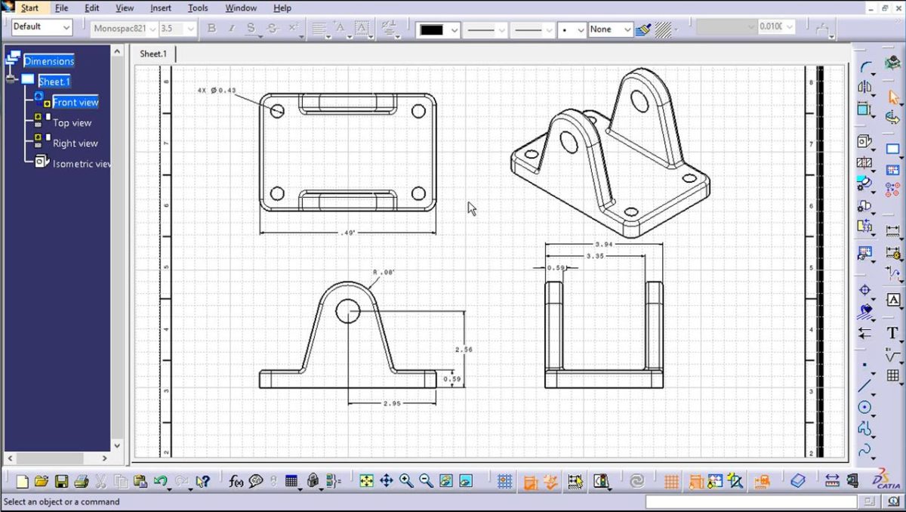Screen dimensions: 906x512
Task: Undo the last action with the Undo arrow
Action: 161,480
